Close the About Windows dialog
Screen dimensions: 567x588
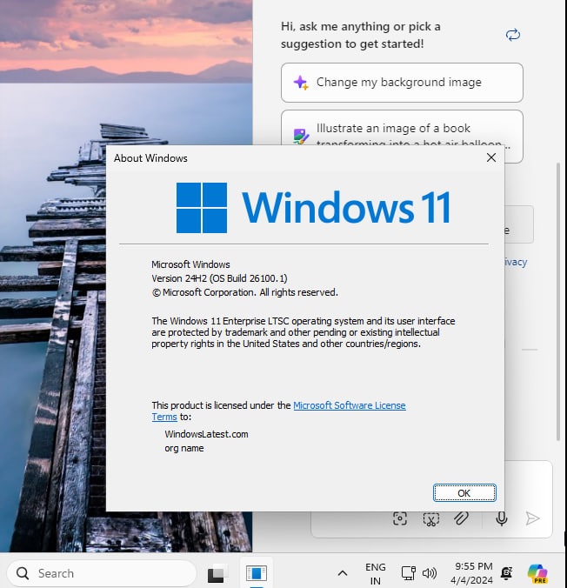491,158
